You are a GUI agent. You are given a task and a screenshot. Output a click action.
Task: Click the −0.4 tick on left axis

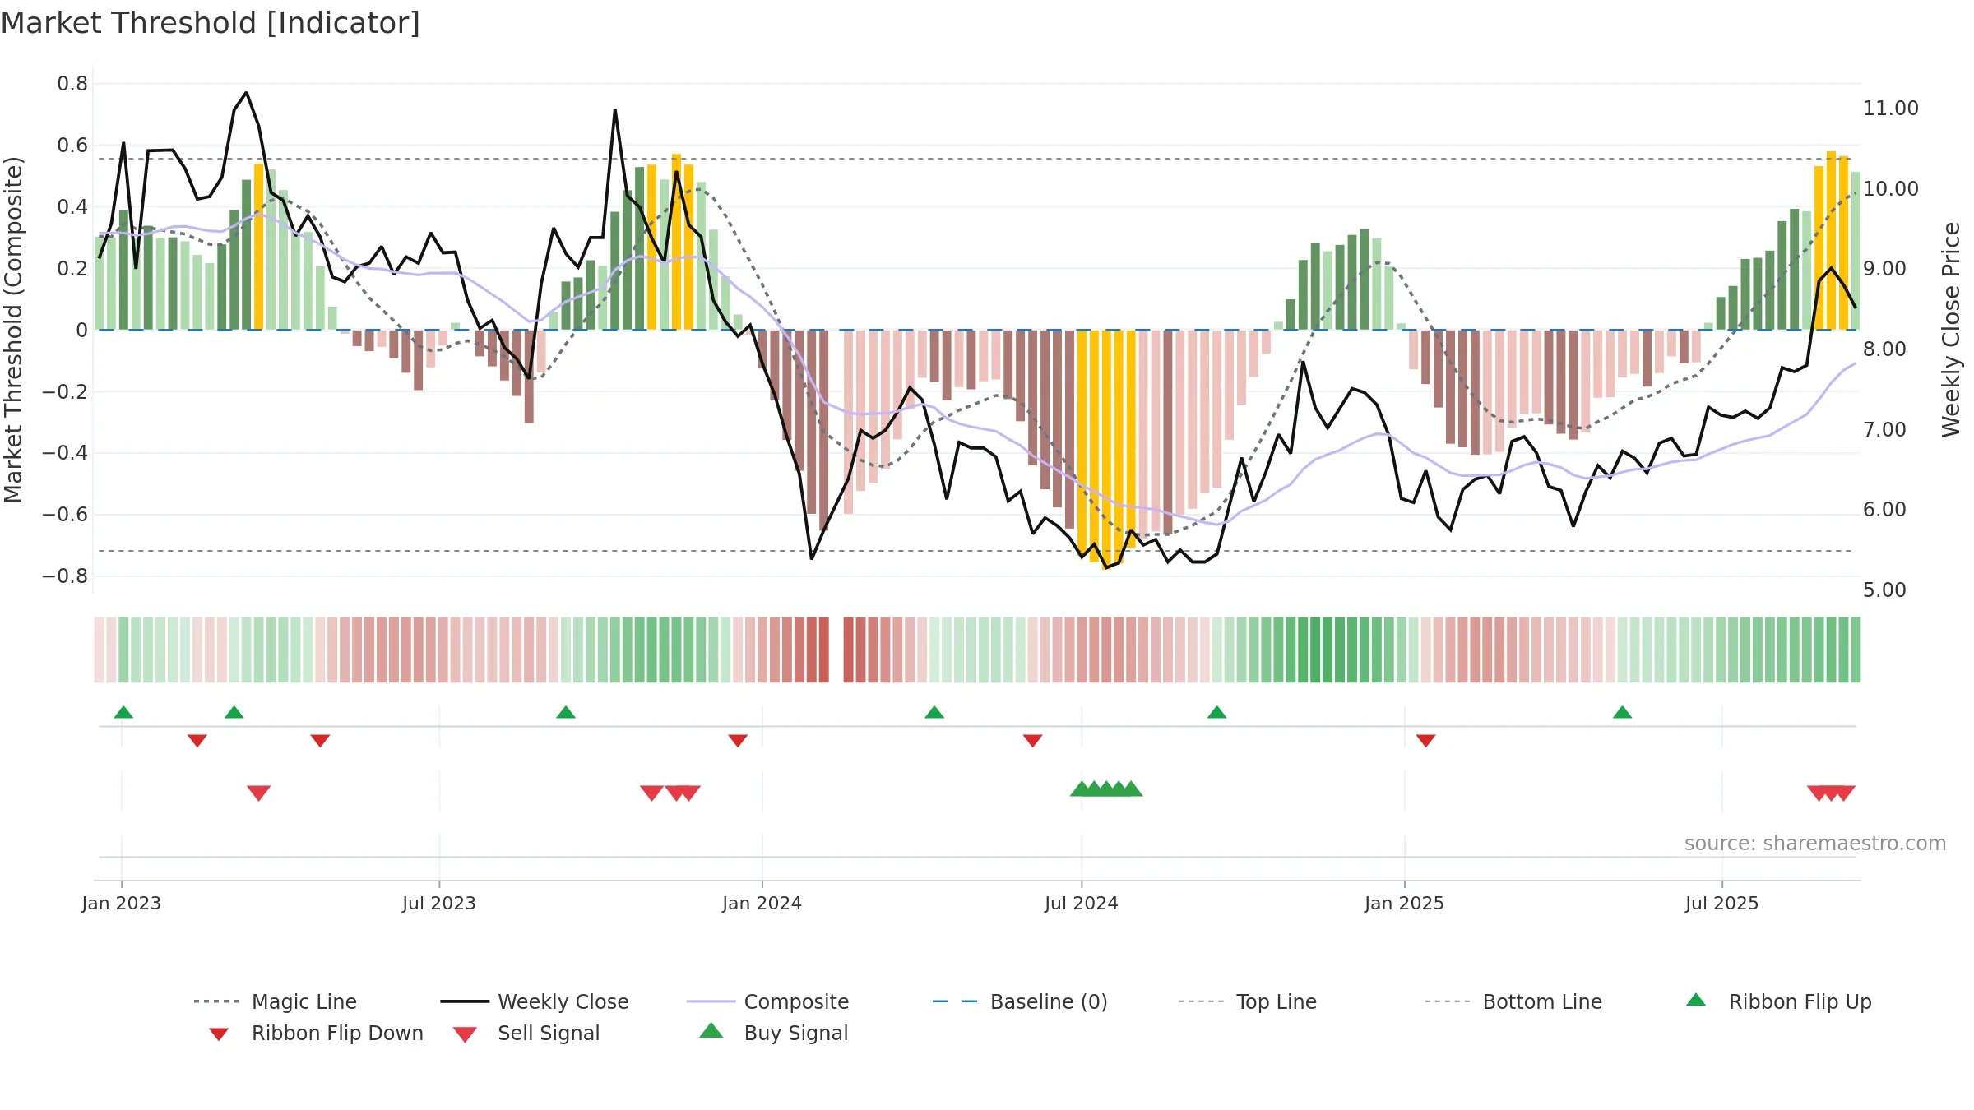(65, 453)
